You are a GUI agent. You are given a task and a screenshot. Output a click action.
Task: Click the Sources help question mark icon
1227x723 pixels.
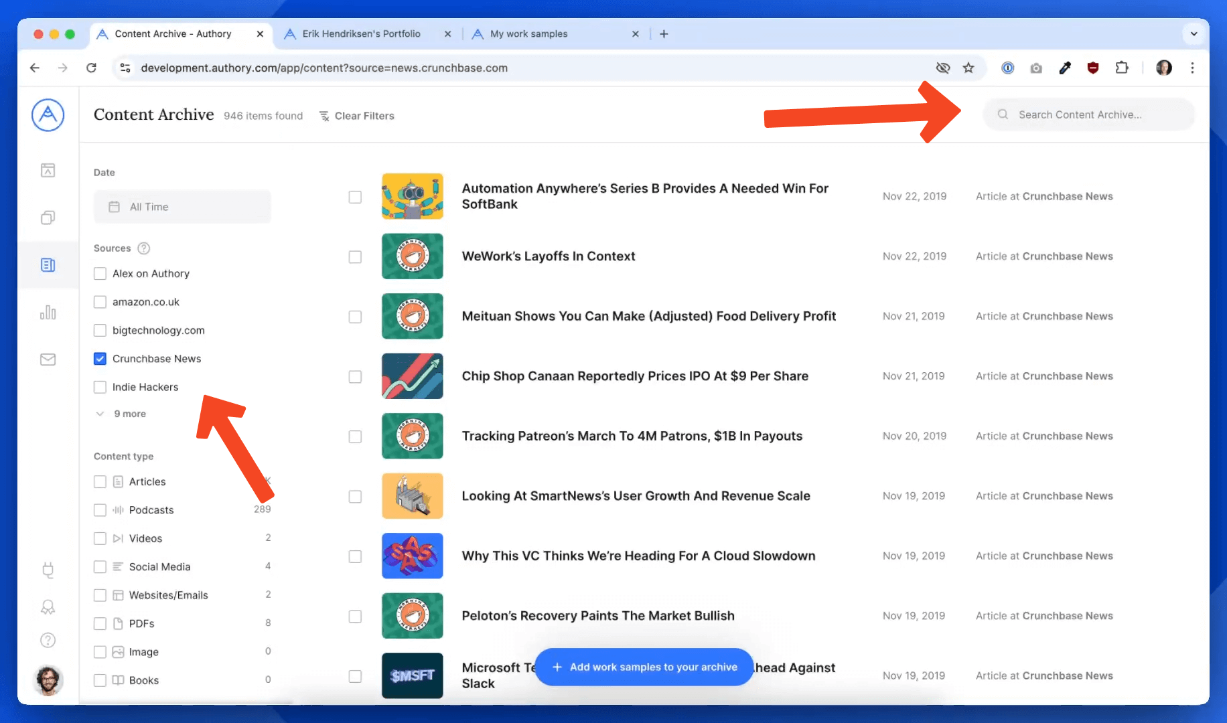tap(143, 248)
